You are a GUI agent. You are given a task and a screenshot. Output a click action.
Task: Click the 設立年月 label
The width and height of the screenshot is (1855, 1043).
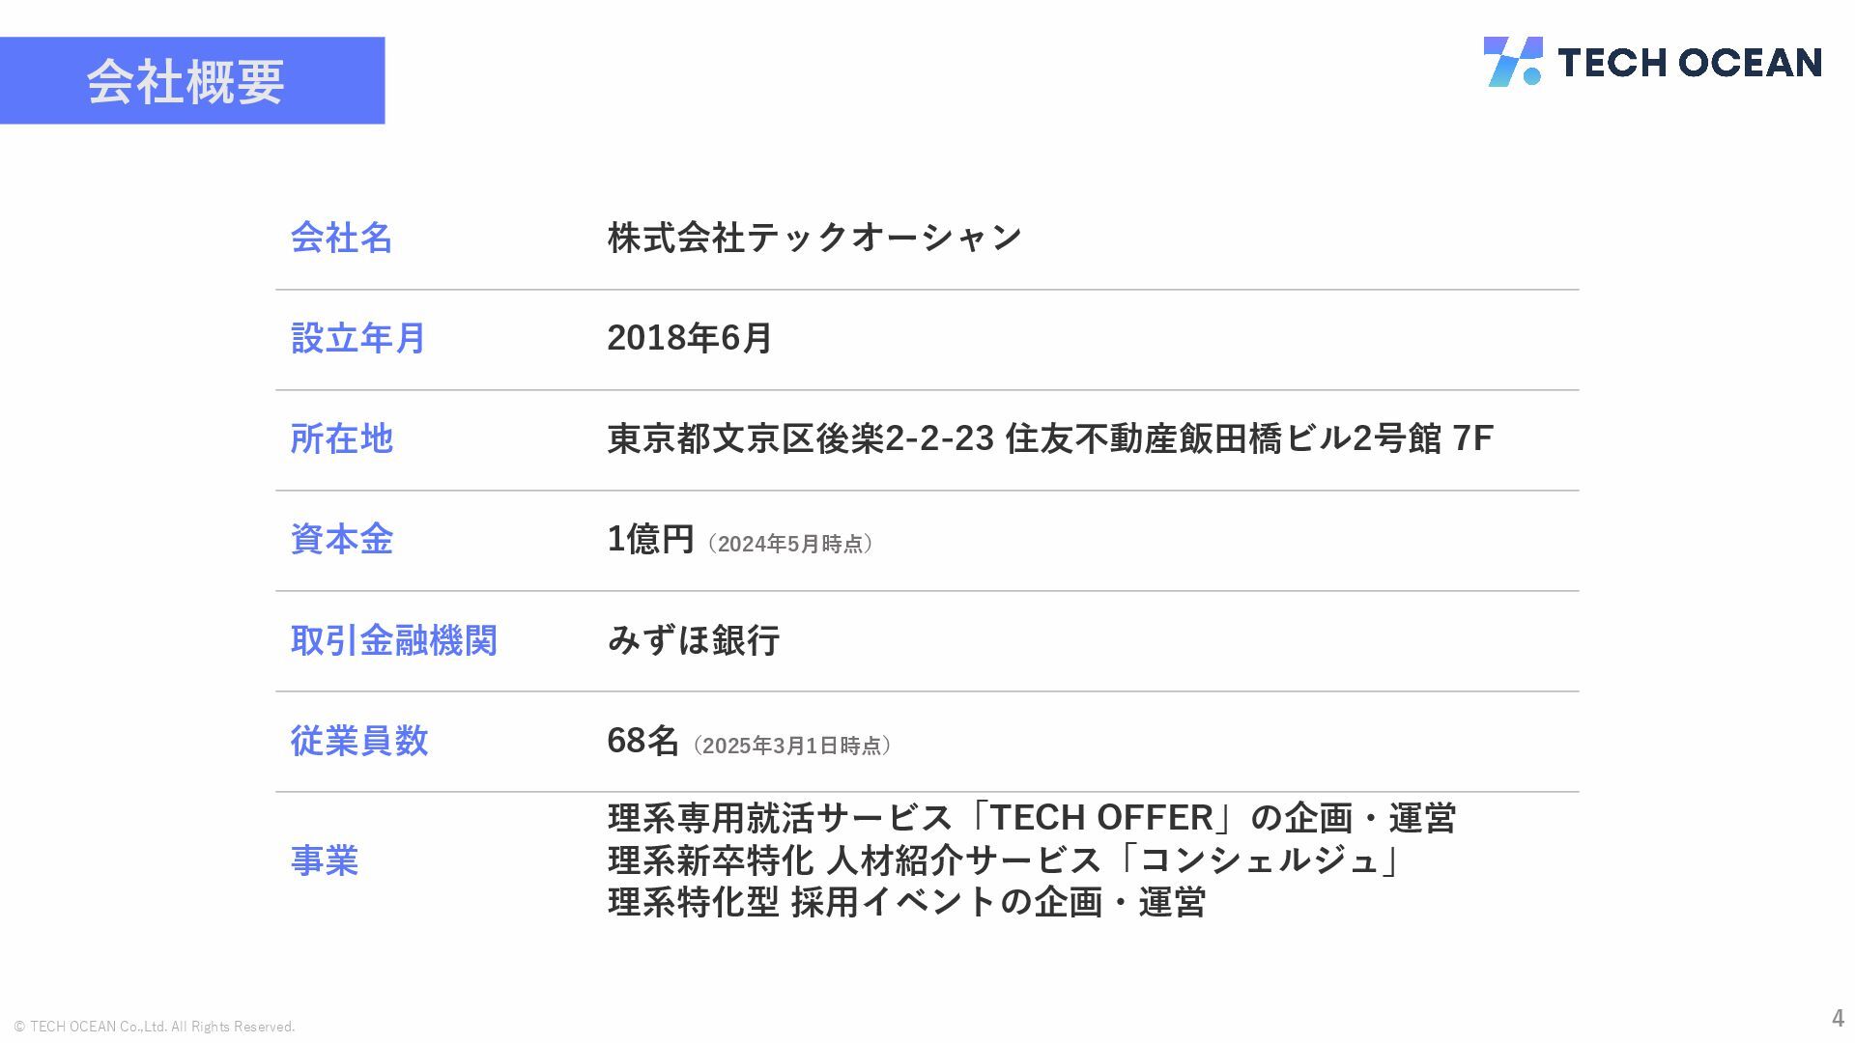pos(358,338)
